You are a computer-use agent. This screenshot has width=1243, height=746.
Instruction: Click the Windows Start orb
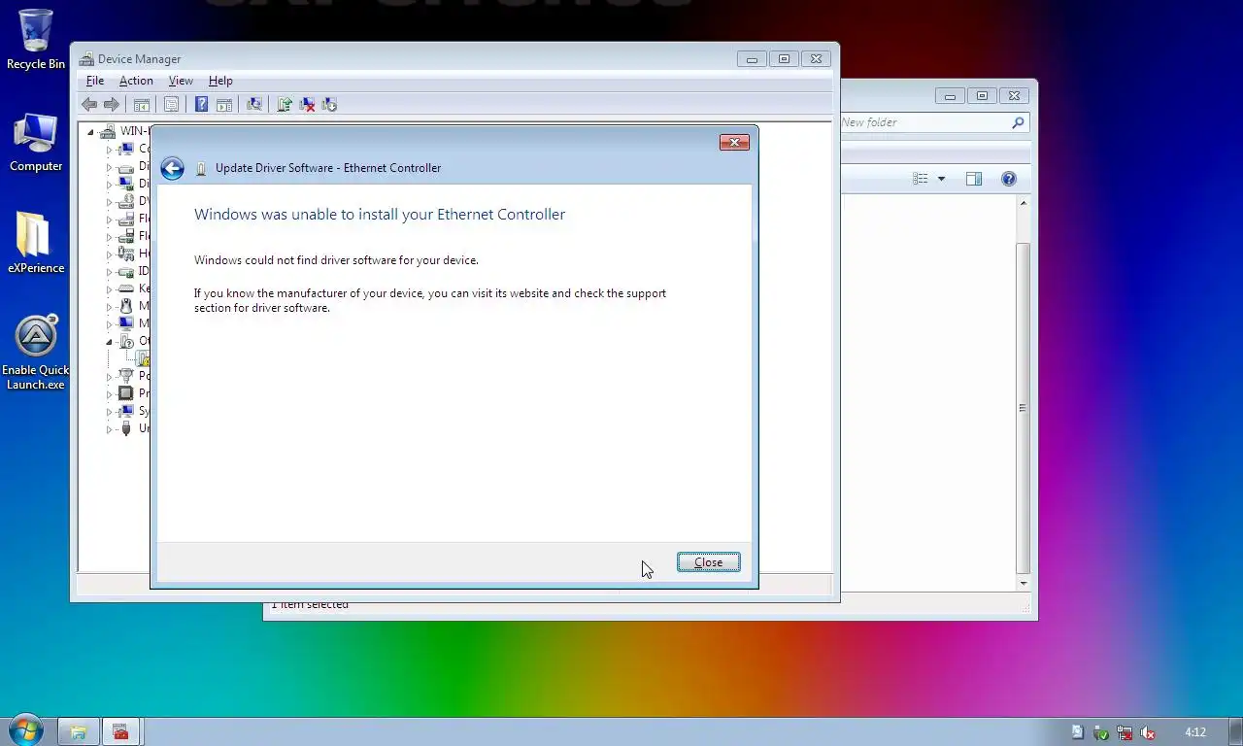26,730
